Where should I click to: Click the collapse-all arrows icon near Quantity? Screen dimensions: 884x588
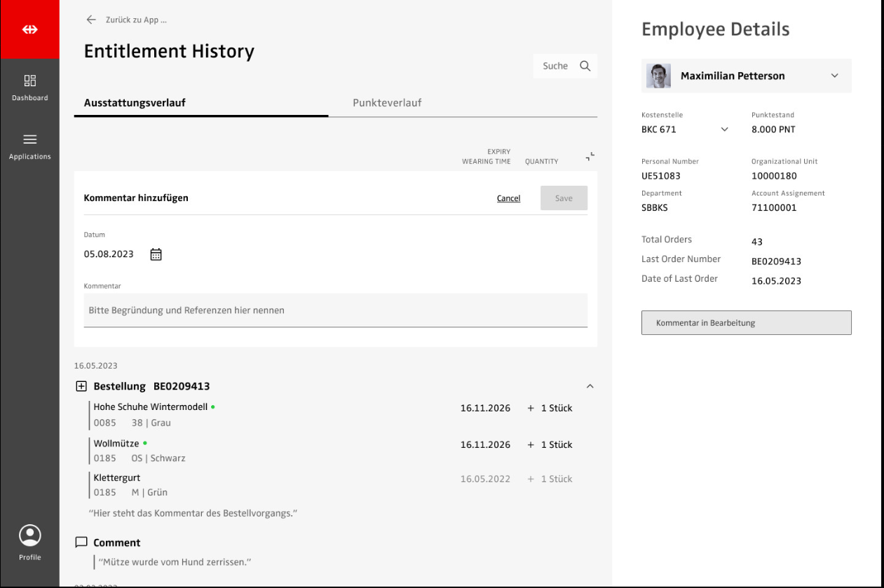point(590,157)
